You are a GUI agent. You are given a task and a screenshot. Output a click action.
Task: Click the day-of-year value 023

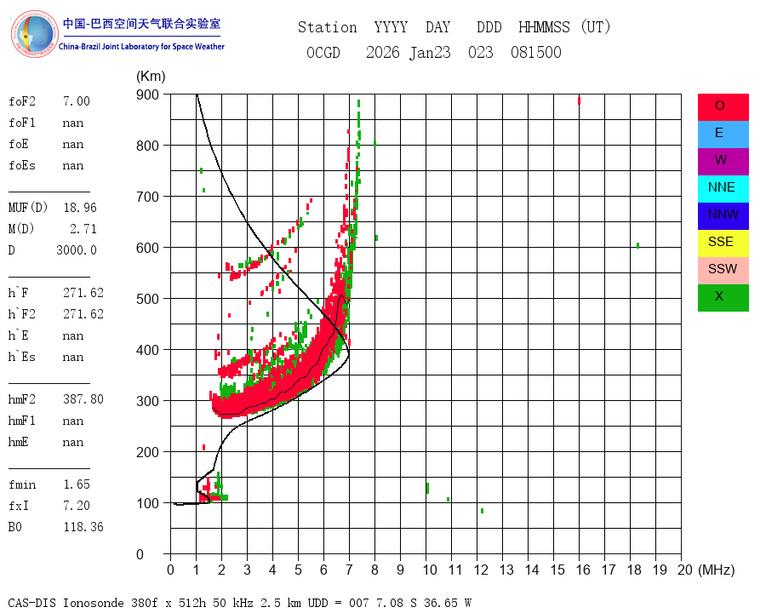(481, 52)
